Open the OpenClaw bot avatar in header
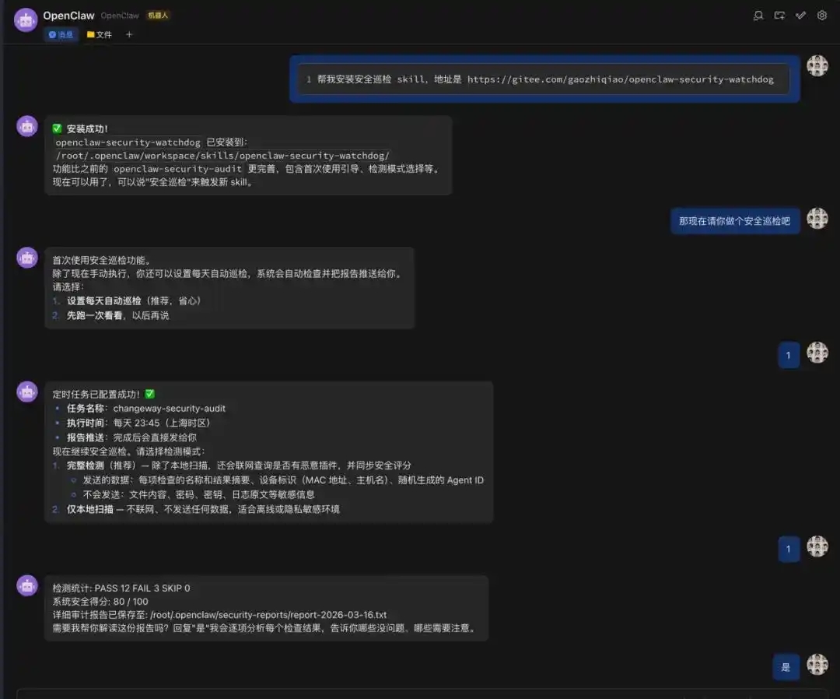 coord(26,20)
